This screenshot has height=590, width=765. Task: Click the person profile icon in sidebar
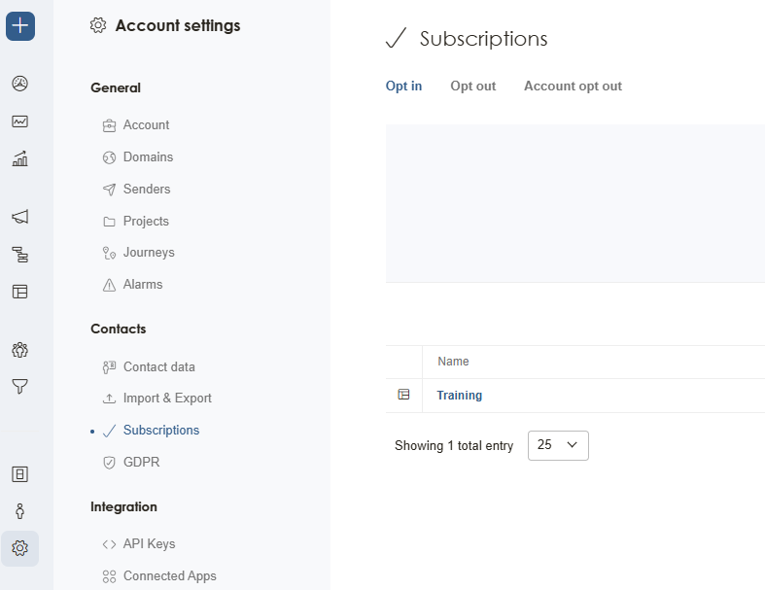[19, 511]
